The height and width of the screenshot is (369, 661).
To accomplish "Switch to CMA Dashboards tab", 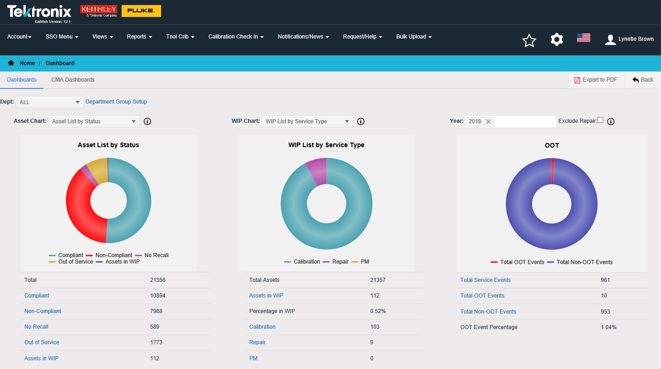I will (x=73, y=80).
